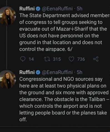Open Ruffini display name on second tweet

click(27, 72)
